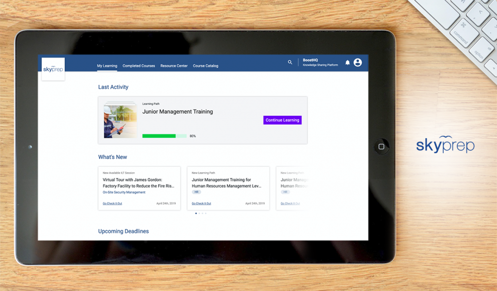Click the 80% progress bar
Image resolution: width=497 pixels, height=291 pixels.
[164, 136]
